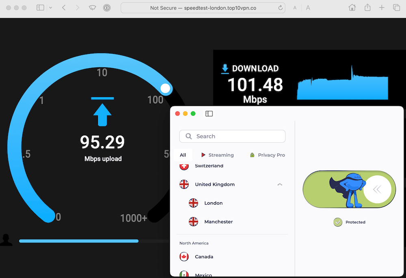Close the VPN app window
The width and height of the screenshot is (406, 278).
[177, 114]
